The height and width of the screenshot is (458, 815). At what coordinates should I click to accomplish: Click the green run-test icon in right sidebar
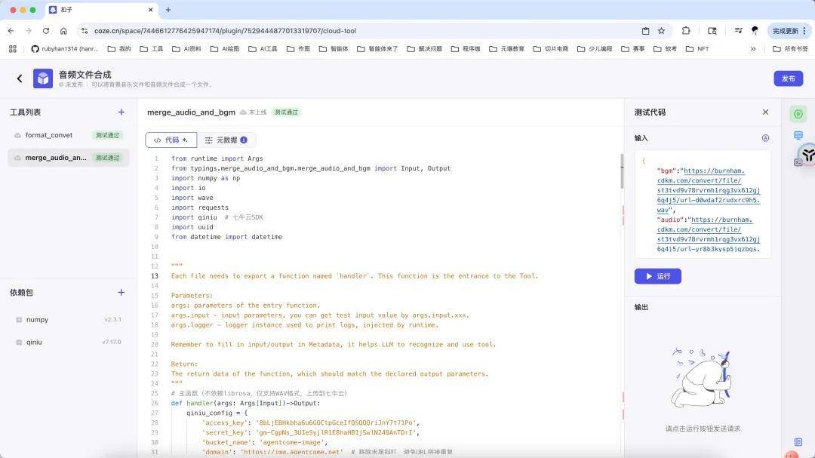tap(798, 114)
